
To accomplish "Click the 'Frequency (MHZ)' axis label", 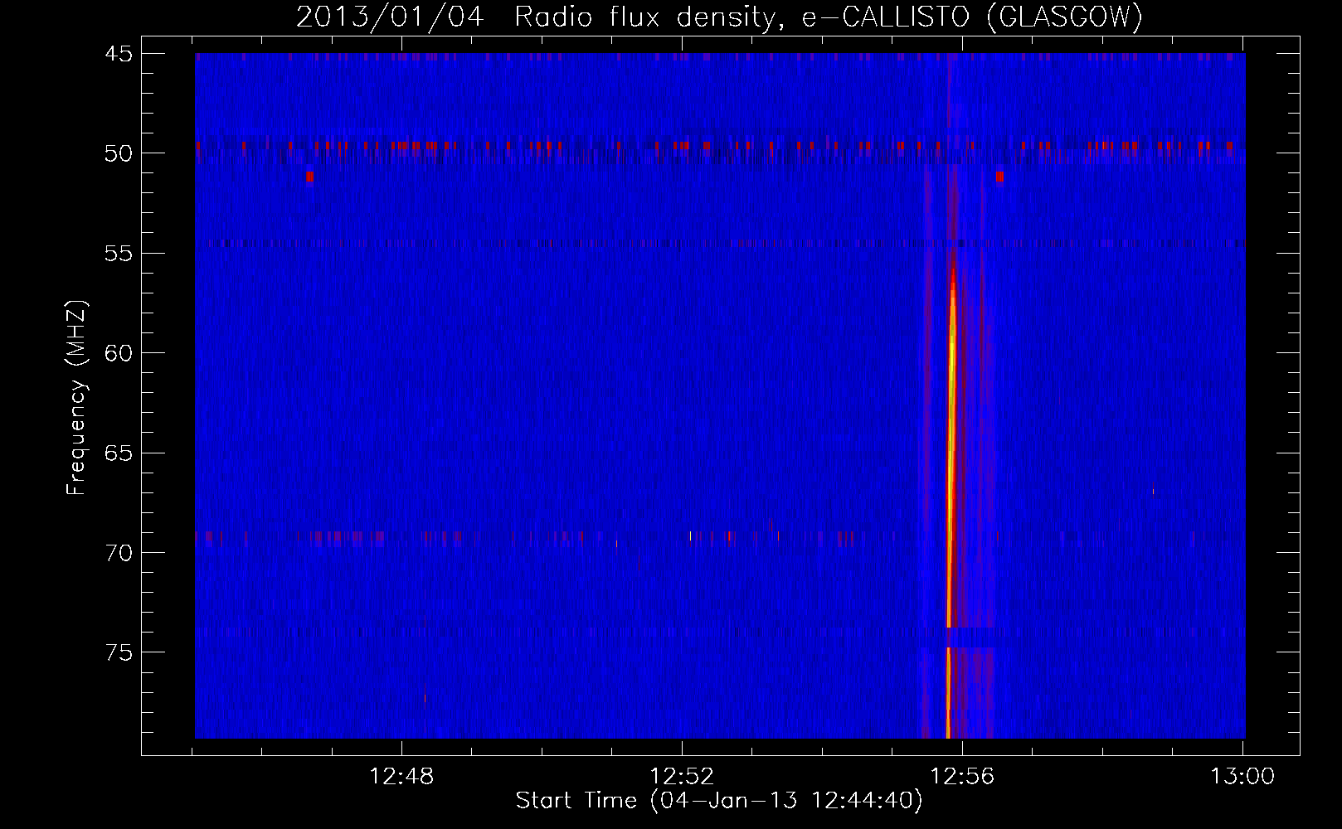I will (75, 398).
